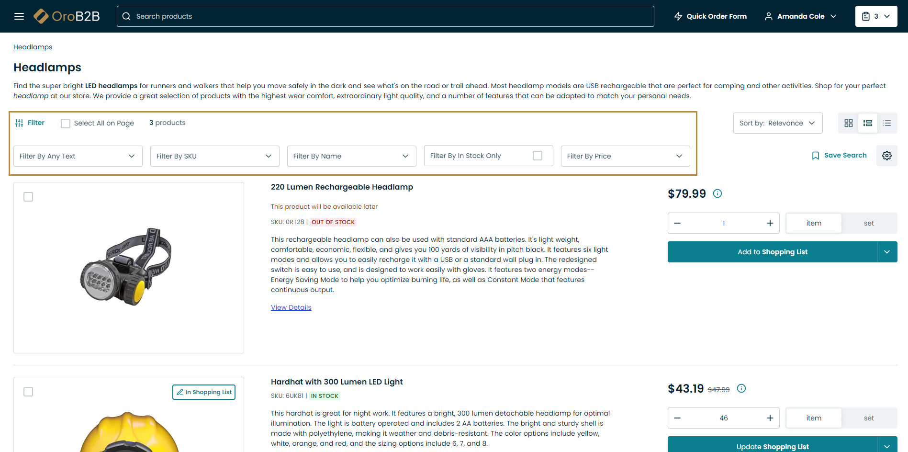
Task: Expand Filter By Price dropdown
Action: [625, 156]
